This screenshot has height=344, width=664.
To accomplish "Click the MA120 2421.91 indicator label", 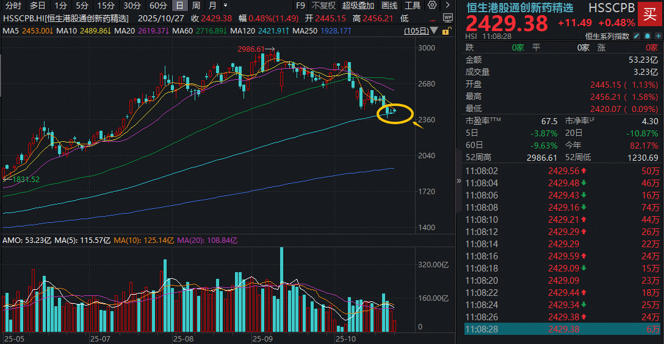I will 259,31.
